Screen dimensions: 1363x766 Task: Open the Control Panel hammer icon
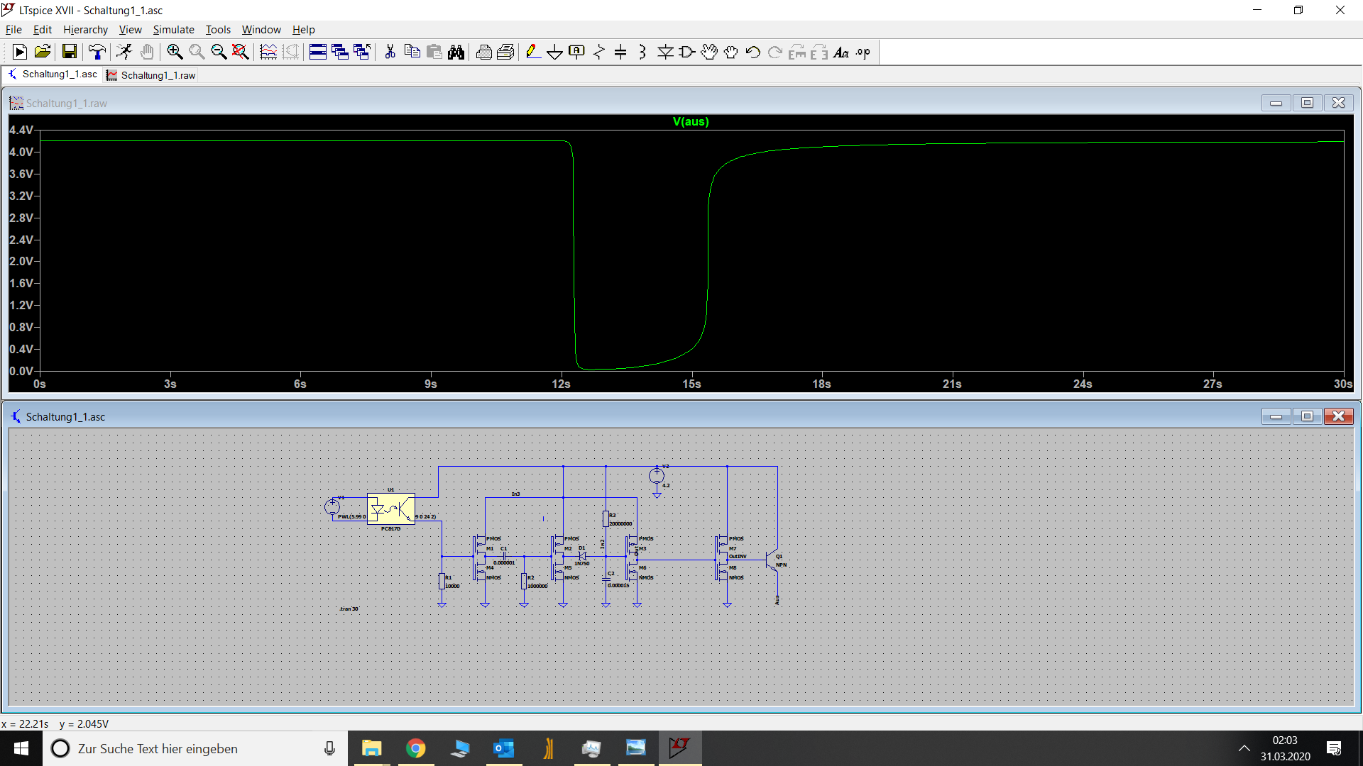[x=97, y=52]
